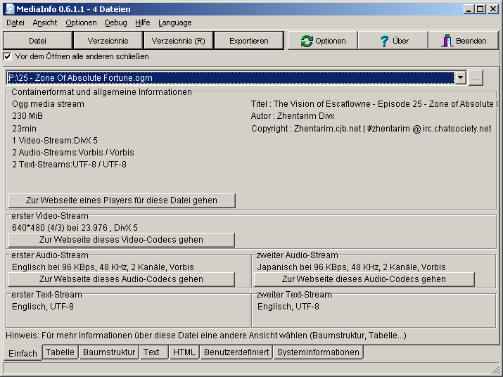503x377 pixels.
Task: Click the '...' browse button
Action: [x=476, y=78]
